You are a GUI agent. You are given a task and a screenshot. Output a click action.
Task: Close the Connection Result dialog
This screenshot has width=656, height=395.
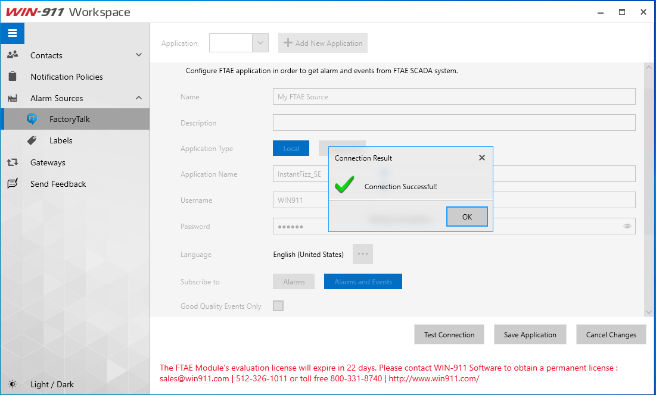(482, 158)
